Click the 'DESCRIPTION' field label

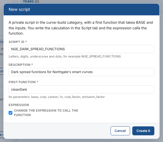21,65
